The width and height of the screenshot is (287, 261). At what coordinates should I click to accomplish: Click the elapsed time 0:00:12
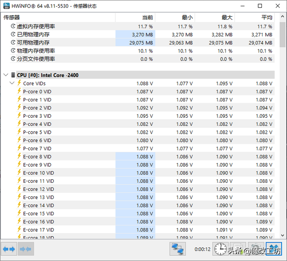[202, 249]
